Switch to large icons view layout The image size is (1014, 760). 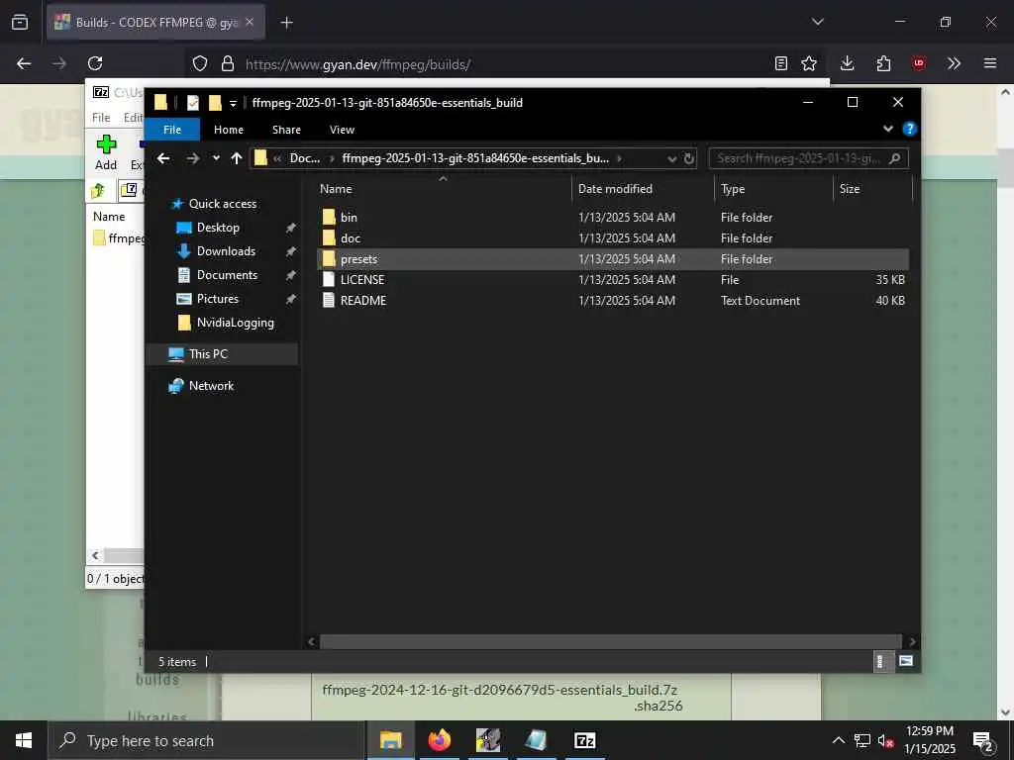905,661
